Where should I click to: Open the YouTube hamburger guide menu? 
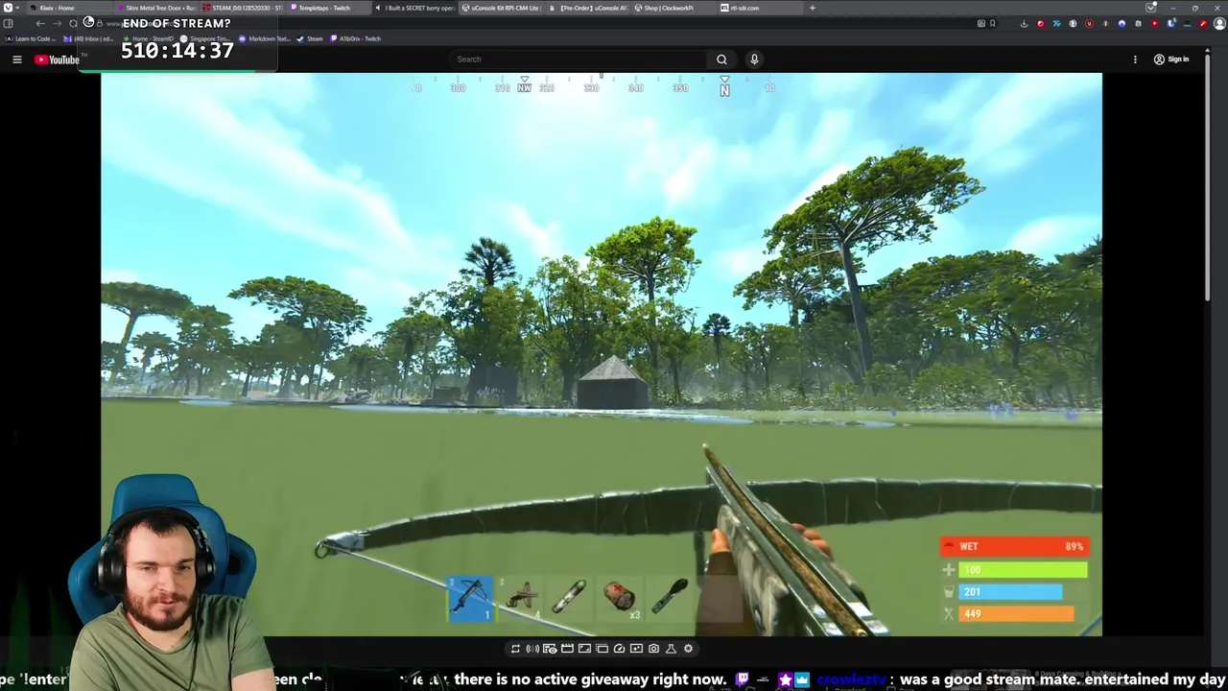pos(16,60)
